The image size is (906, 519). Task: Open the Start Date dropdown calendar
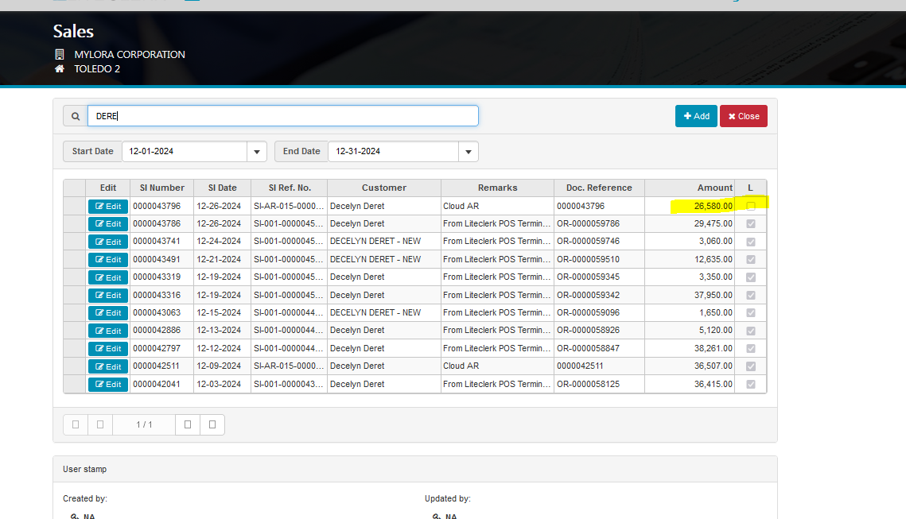(x=257, y=152)
